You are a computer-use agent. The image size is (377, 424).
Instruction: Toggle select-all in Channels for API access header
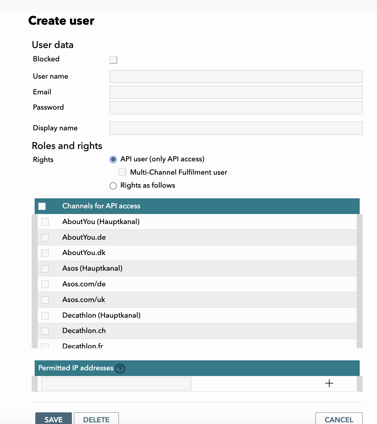[x=42, y=206]
